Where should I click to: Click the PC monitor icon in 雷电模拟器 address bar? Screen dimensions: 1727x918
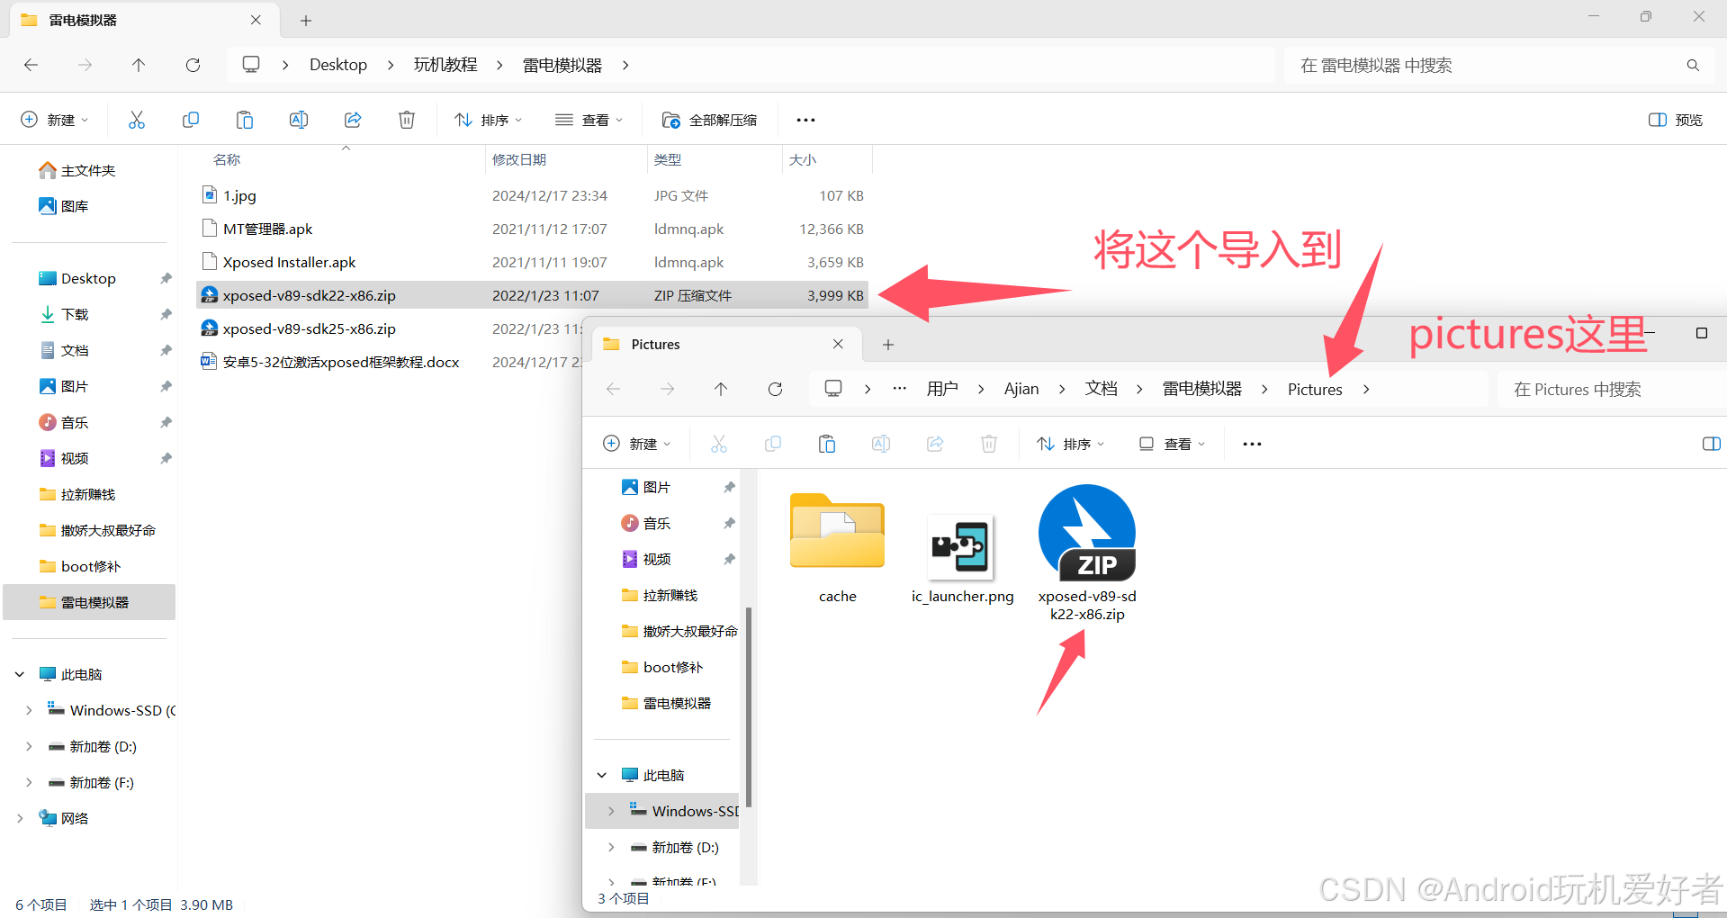tap(251, 65)
